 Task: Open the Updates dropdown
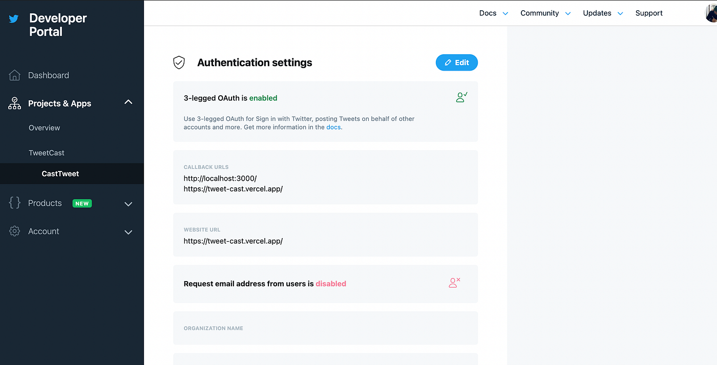point(603,13)
